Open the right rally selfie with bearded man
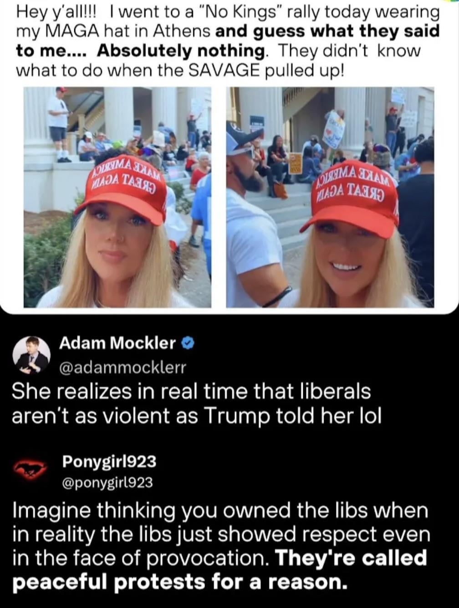This screenshot has height=608, width=459. pos(330,197)
